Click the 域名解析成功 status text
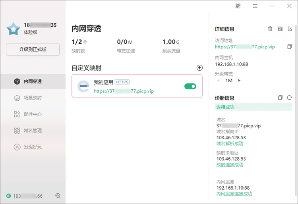298x204 pixels. (x=230, y=144)
